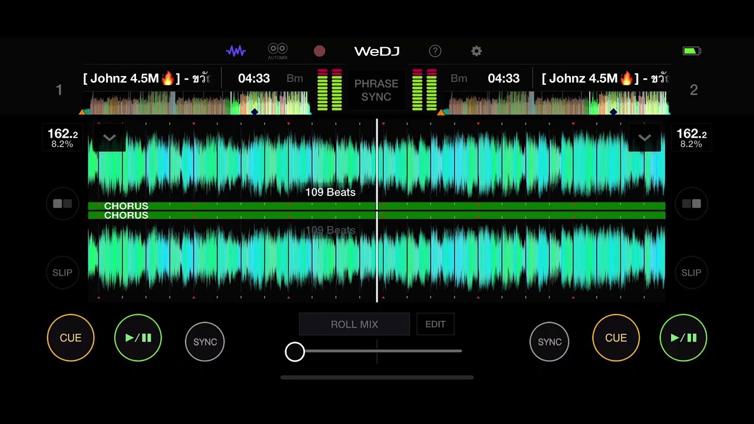
Task: Start recording with the red record button
Action: [x=319, y=51]
